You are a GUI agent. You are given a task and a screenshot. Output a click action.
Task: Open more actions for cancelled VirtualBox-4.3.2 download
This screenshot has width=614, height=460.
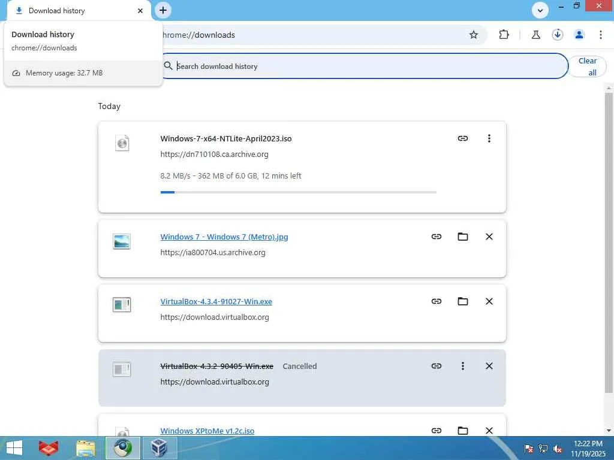click(462, 366)
